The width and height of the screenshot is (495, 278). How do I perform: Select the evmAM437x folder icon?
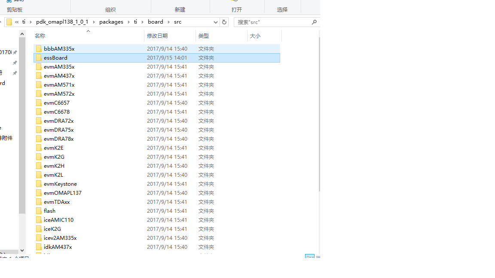(x=39, y=76)
